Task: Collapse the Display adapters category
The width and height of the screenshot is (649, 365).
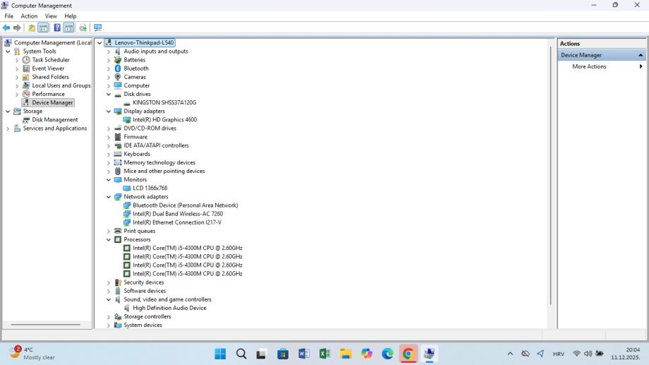Action: tap(109, 111)
